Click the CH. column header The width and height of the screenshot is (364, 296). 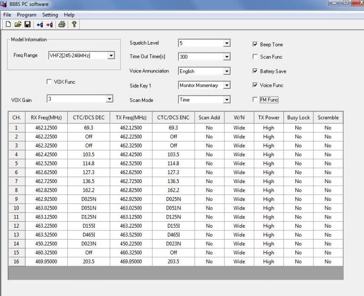pyautogui.click(x=16, y=117)
